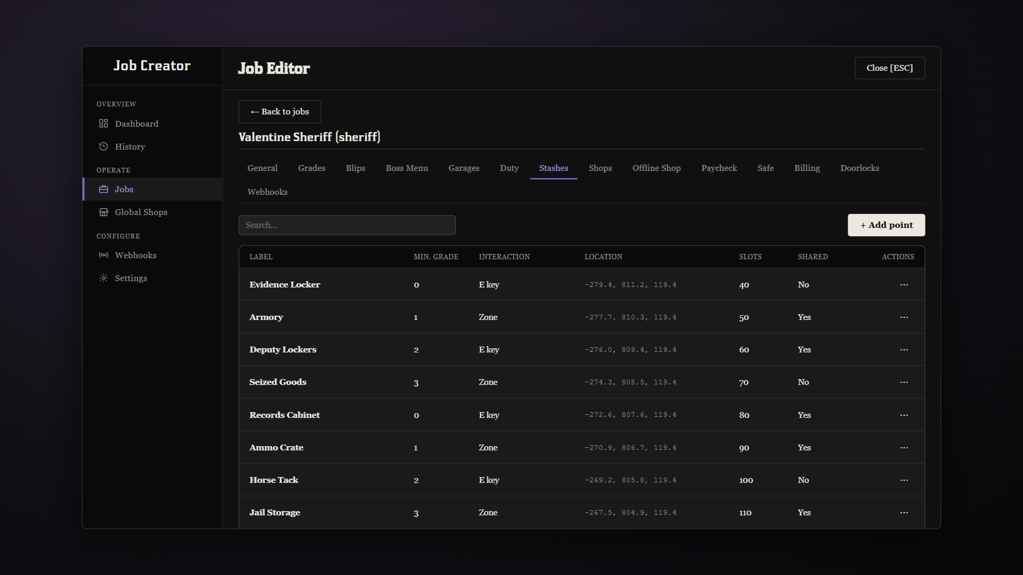The height and width of the screenshot is (575, 1023).
Task: Click the Add point button
Action: (x=886, y=225)
